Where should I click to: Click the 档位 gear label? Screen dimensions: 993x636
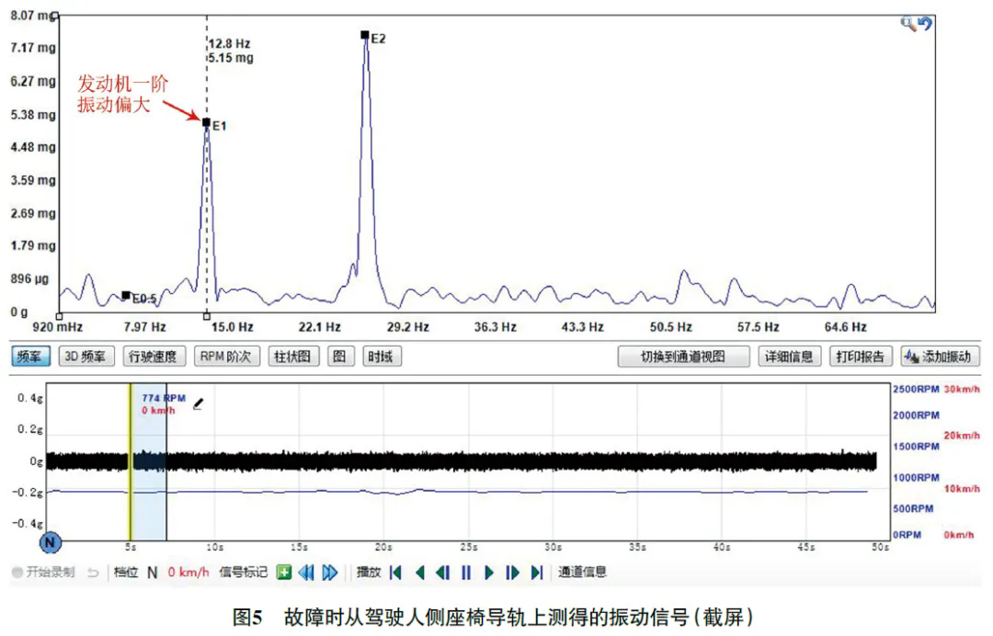click(x=126, y=572)
